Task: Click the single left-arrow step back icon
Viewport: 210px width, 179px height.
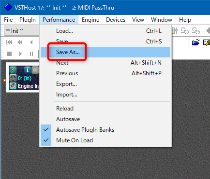Action: click(x=31, y=42)
